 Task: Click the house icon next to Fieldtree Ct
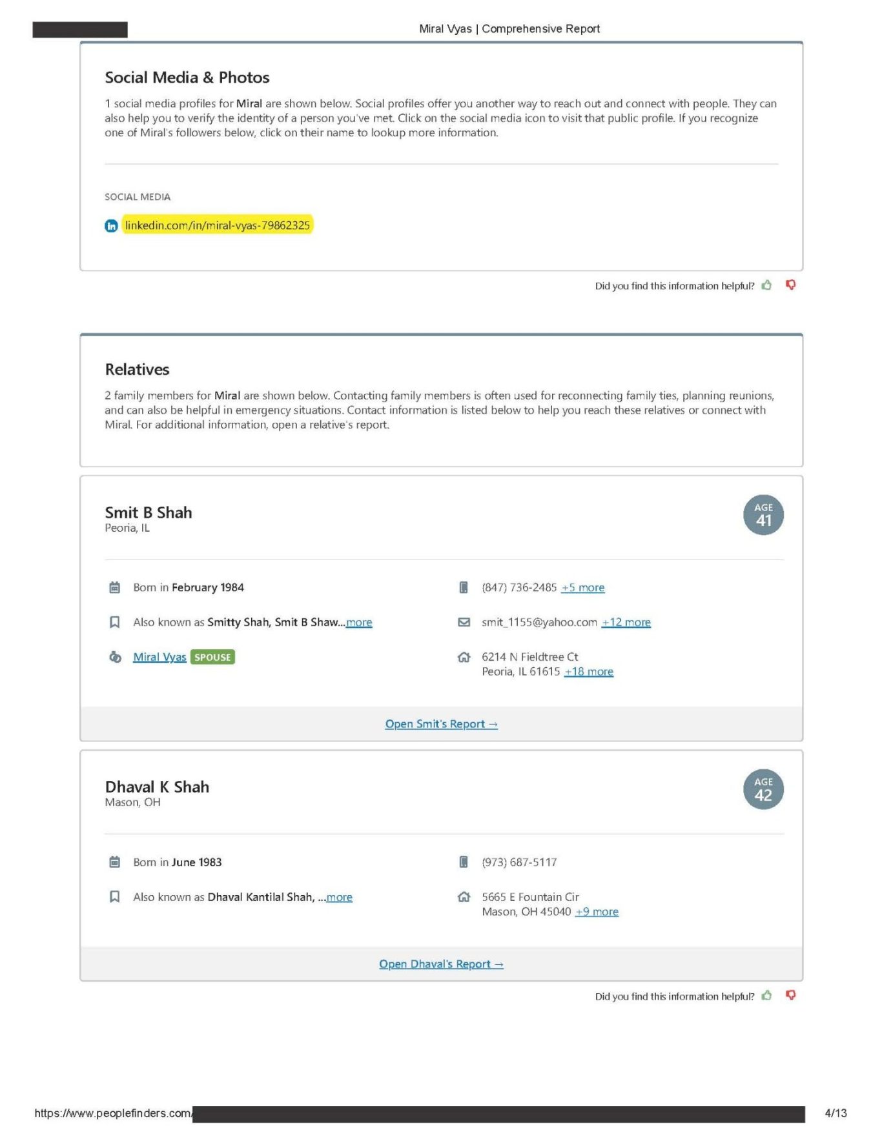[x=464, y=658]
